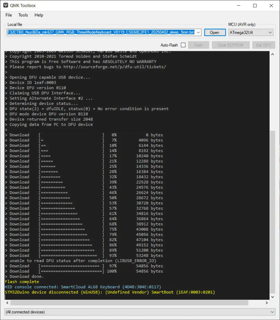Viewport: 280px width, 320px height.
Task: Click the 'Claiming USB DFU Interface' line
Action: point(43,93)
